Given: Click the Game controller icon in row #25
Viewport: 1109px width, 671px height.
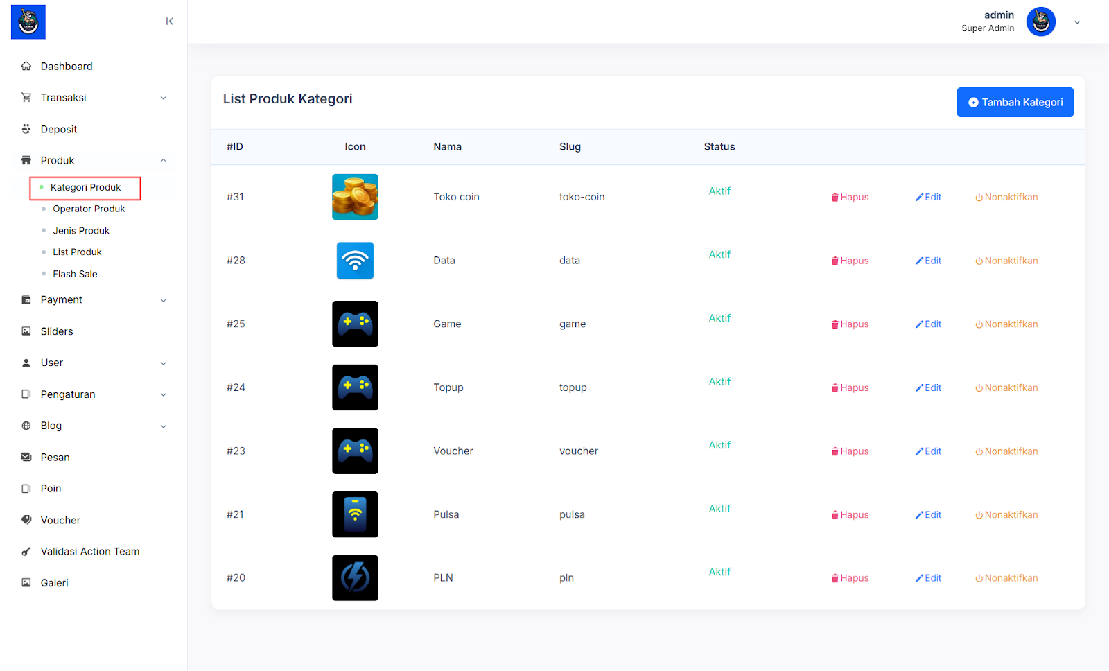Looking at the screenshot, I should pyautogui.click(x=355, y=324).
